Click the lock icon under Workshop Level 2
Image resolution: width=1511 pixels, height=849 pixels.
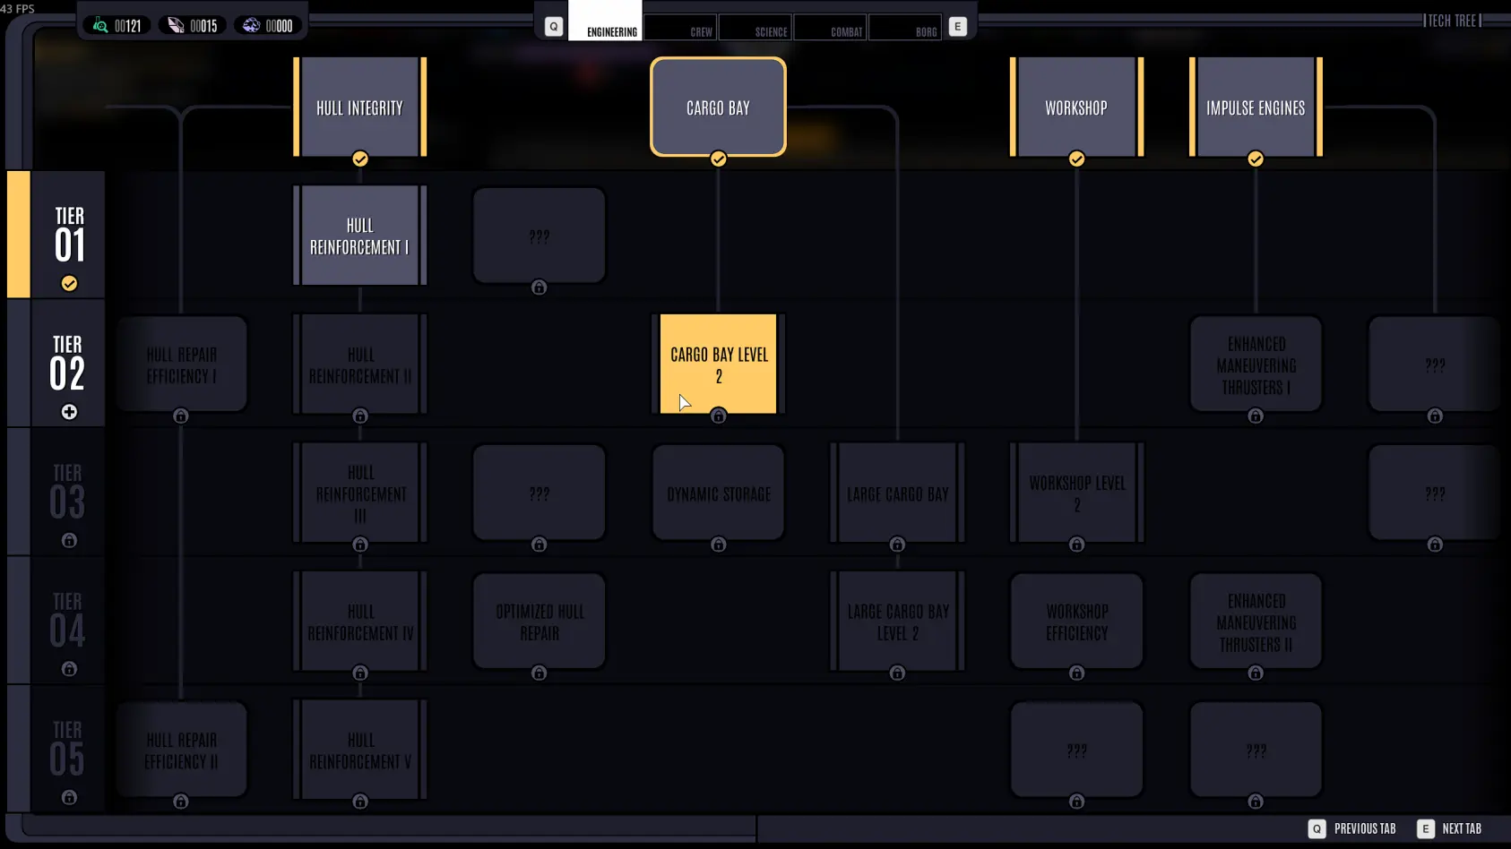coord(1076,545)
